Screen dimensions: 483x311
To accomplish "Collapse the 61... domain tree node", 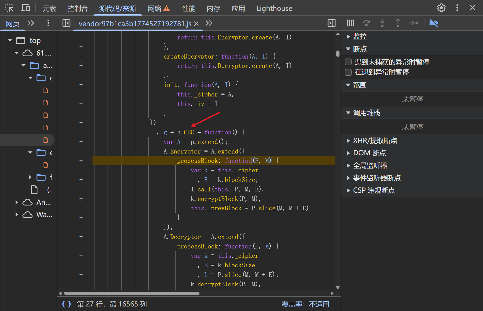I will coord(17,53).
